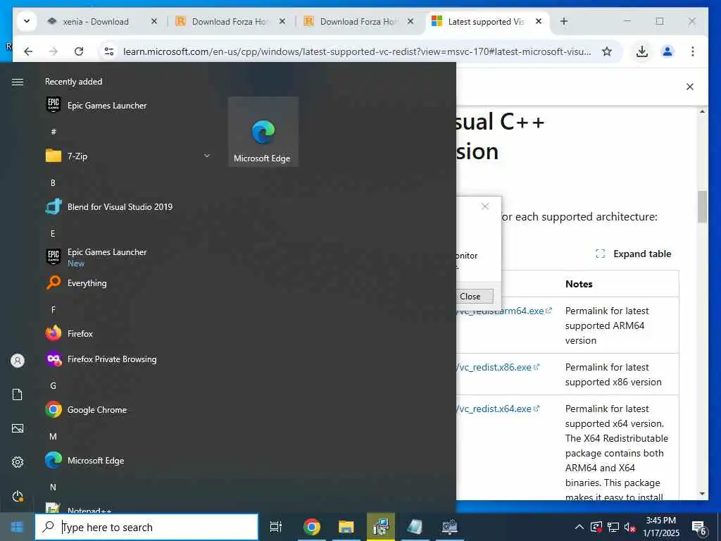
Task: Launch the Everything search app
Action: coord(76,283)
